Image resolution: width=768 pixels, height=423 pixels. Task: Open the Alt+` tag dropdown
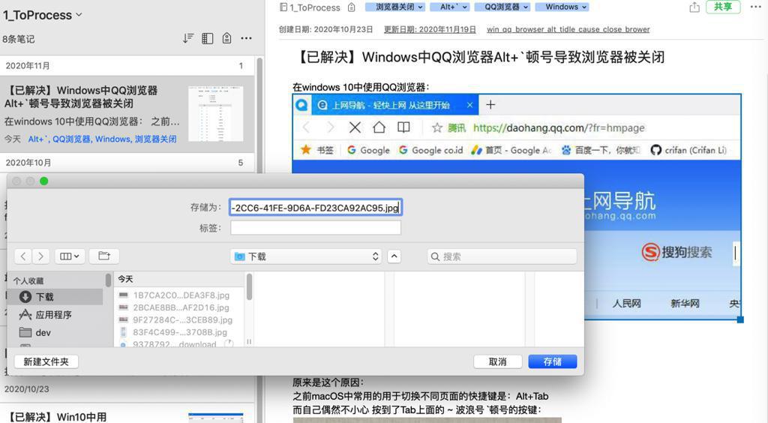[450, 7]
